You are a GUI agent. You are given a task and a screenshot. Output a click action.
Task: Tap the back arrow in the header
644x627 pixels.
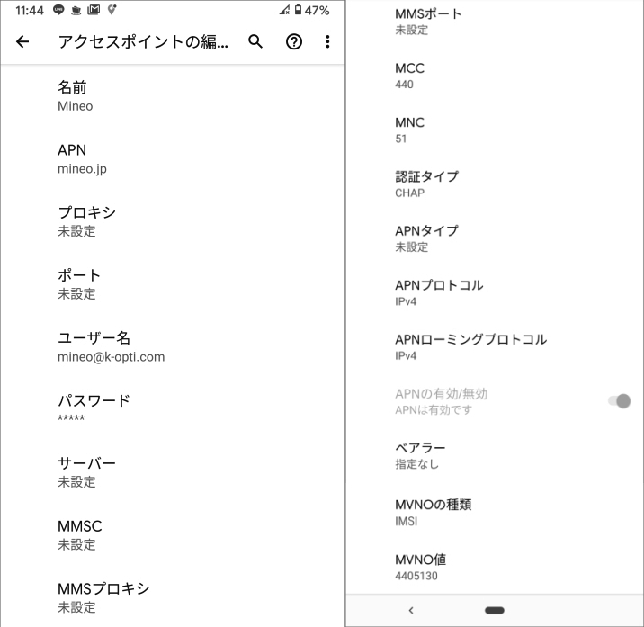[x=22, y=41]
